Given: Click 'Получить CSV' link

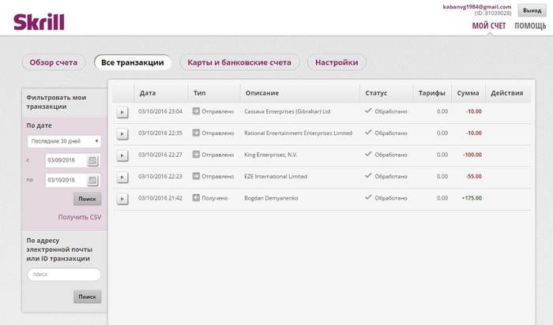Looking at the screenshot, I should [80, 217].
